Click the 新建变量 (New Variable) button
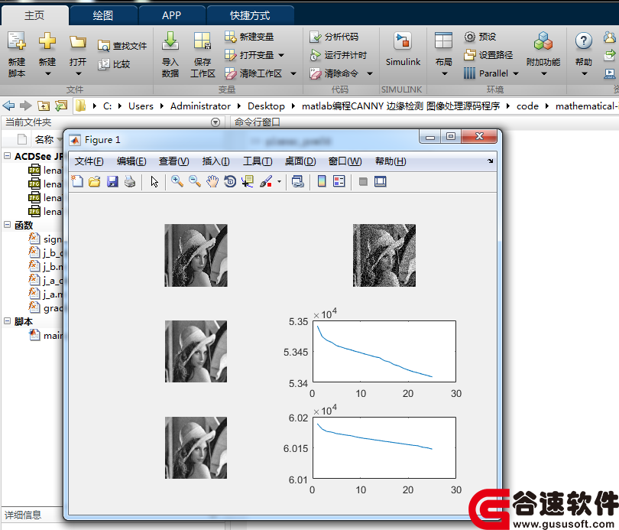This screenshot has width=619, height=530. click(x=249, y=37)
